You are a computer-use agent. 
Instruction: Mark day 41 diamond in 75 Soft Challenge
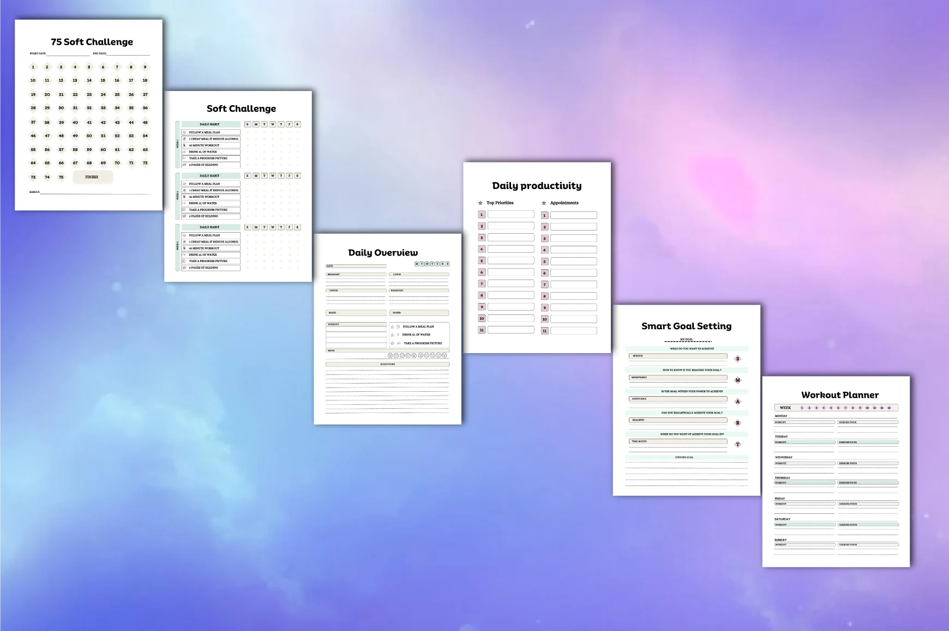[x=89, y=122]
